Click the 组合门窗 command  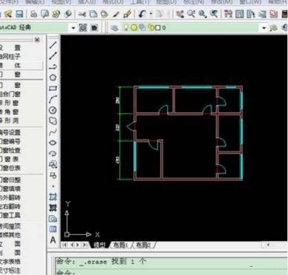coord(10,94)
